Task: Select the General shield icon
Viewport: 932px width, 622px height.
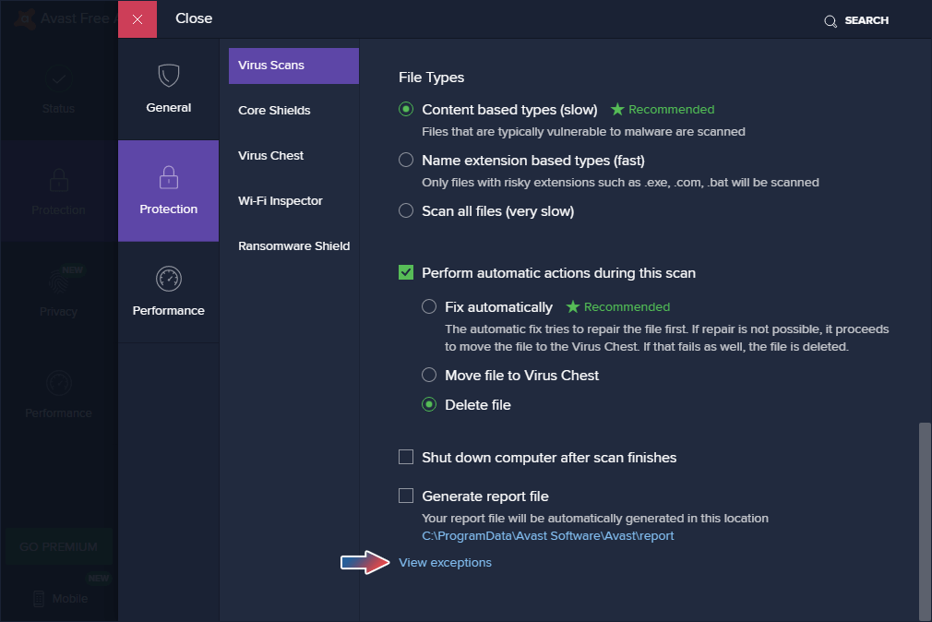Action: point(169,76)
